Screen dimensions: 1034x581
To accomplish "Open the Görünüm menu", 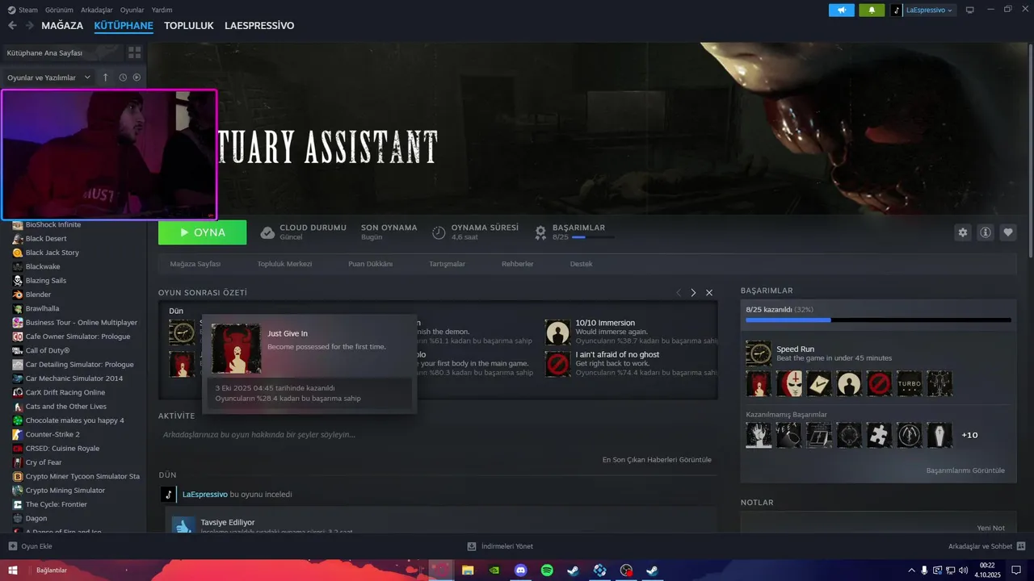I will (x=59, y=10).
